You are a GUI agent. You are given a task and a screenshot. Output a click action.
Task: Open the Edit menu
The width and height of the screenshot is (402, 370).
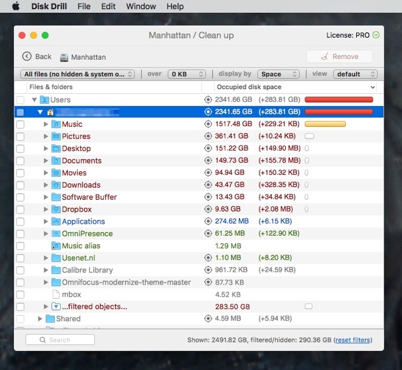click(108, 6)
